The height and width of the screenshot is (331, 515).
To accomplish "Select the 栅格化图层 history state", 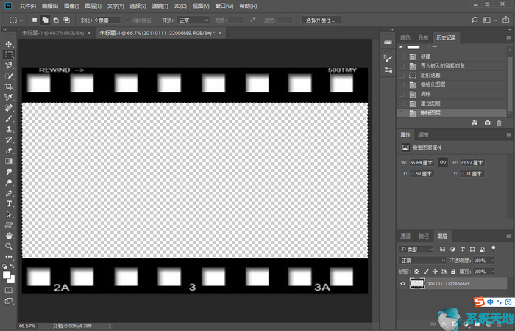I will [452, 84].
